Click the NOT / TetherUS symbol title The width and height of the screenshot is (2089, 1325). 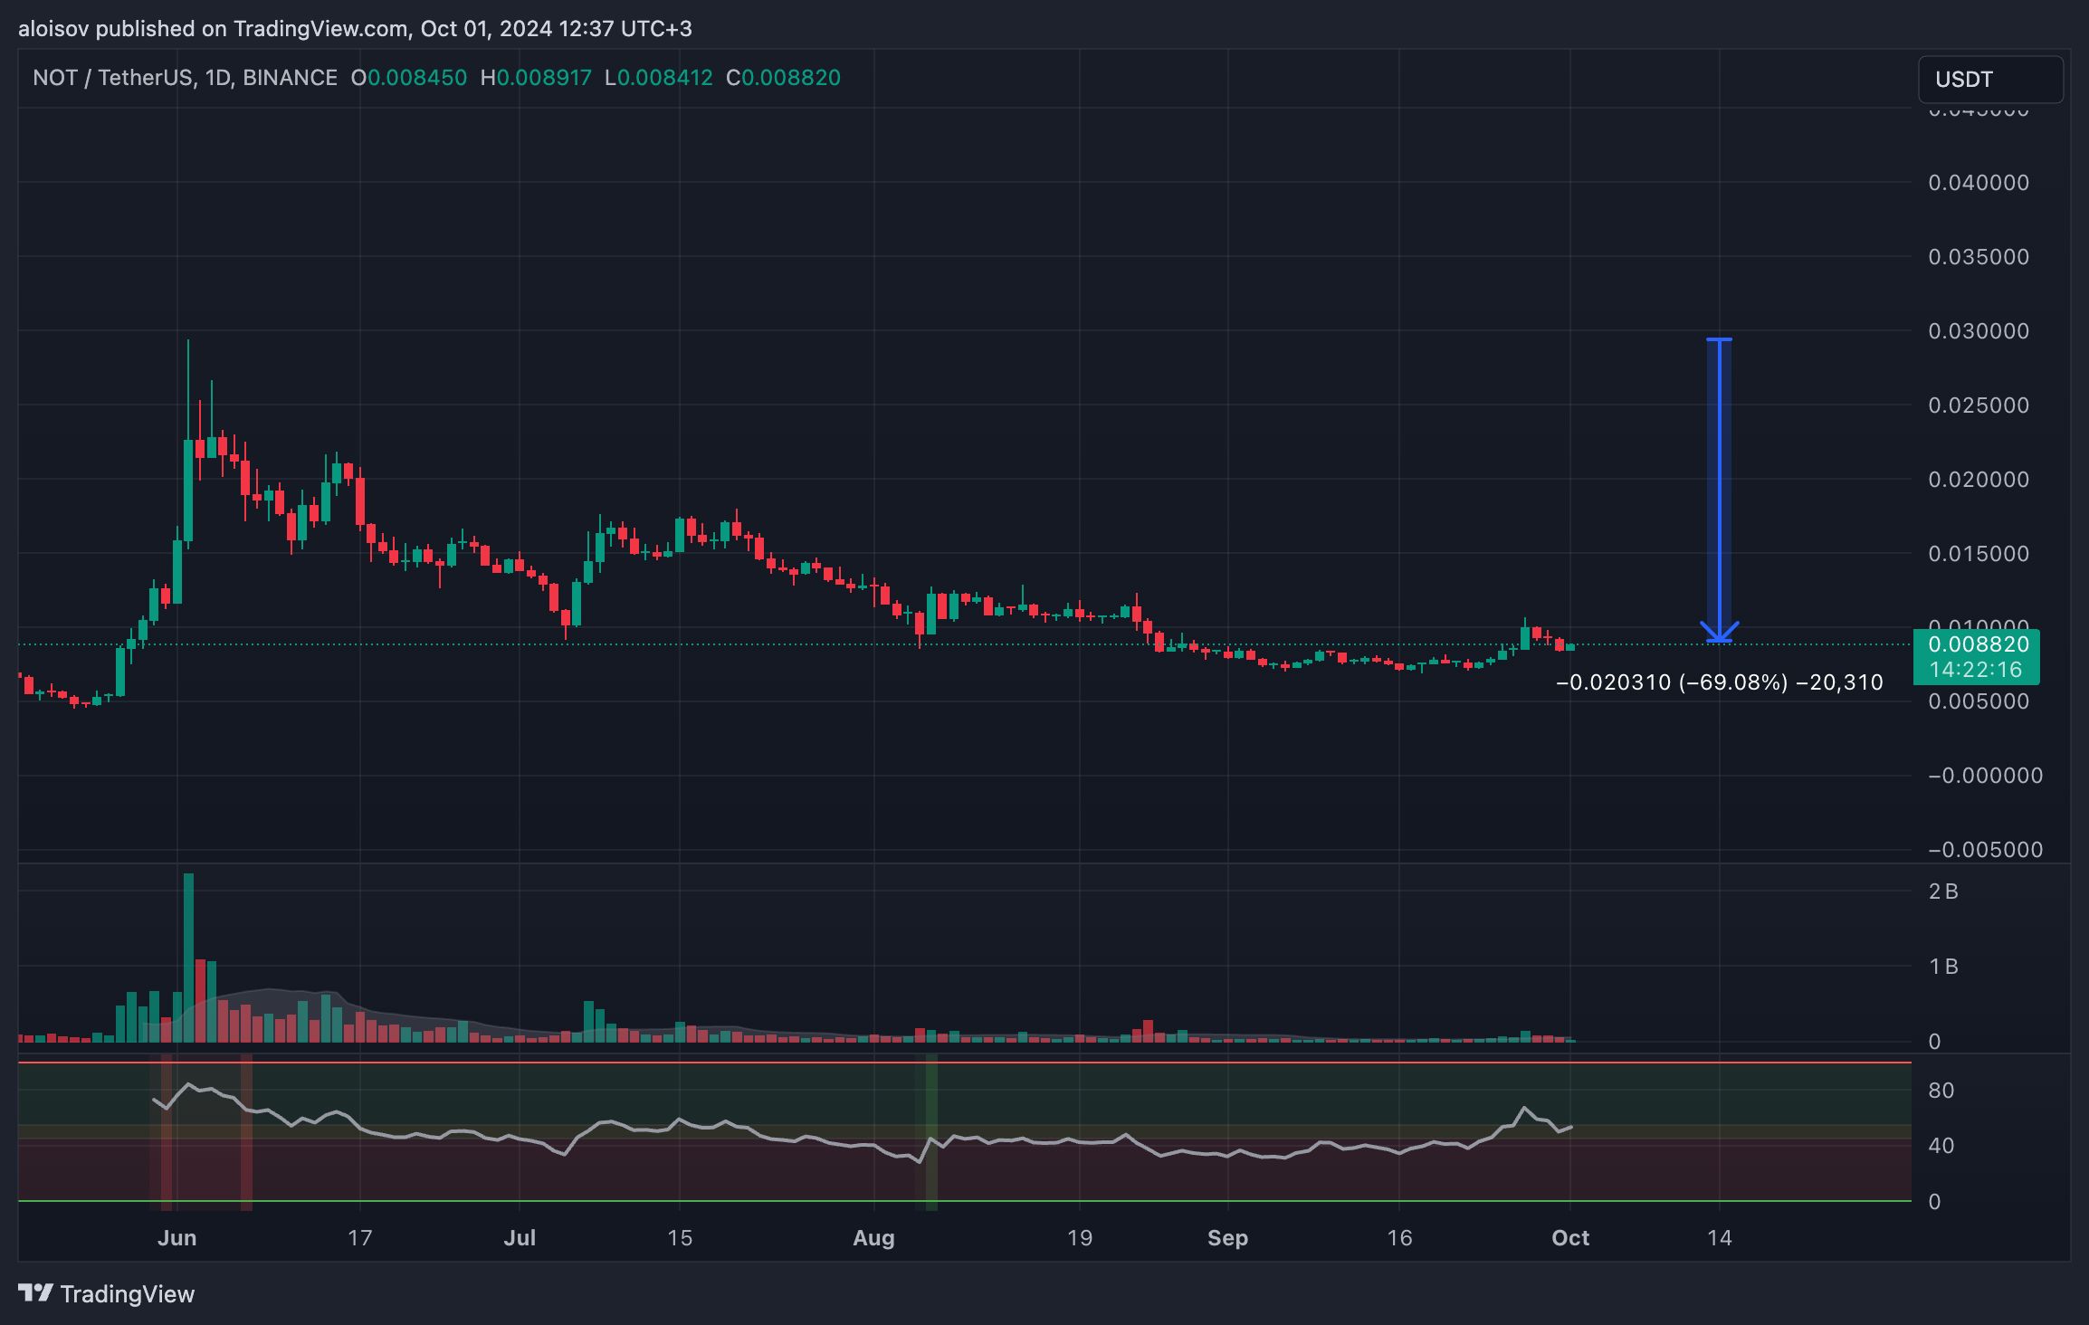pyautogui.click(x=111, y=78)
